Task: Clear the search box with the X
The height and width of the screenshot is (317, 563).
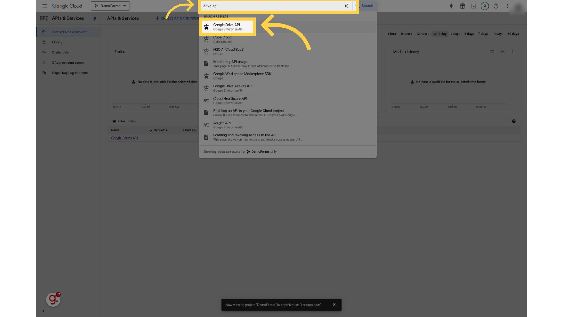Action: (x=346, y=6)
